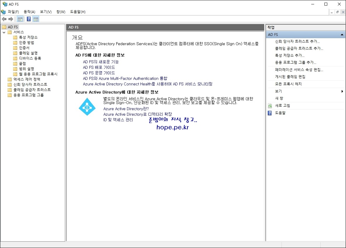Click the MMC icon beside 파일 menu
The width and height of the screenshot is (346, 248).
pyautogui.click(x=3, y=12)
